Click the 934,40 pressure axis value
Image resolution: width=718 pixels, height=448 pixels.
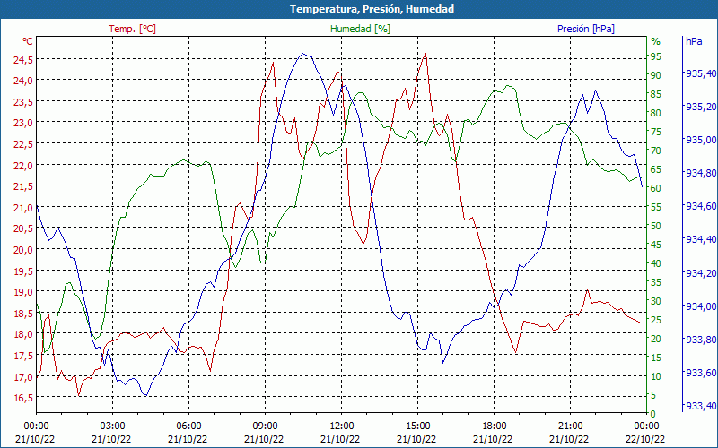point(700,239)
